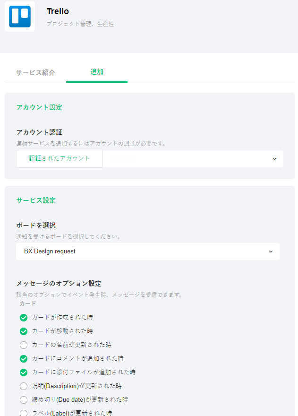Screen dimensions: 298x416
Task: Enable ラベル(Label)が更新された時 option
Action: click(24, 413)
